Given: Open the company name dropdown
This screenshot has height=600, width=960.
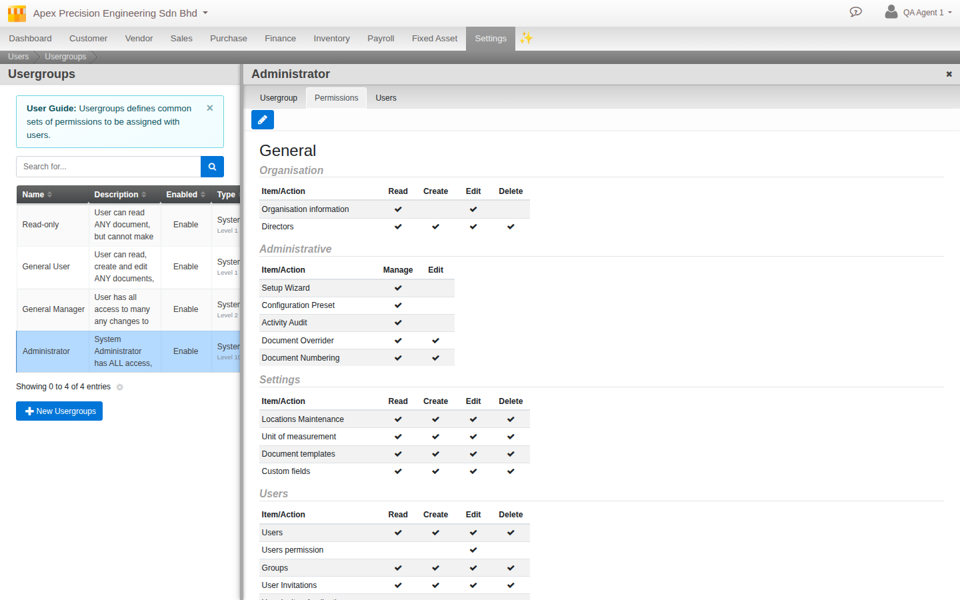Looking at the screenshot, I should pos(121,13).
